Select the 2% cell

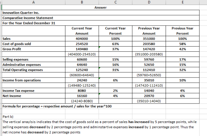tap(115, 91)
